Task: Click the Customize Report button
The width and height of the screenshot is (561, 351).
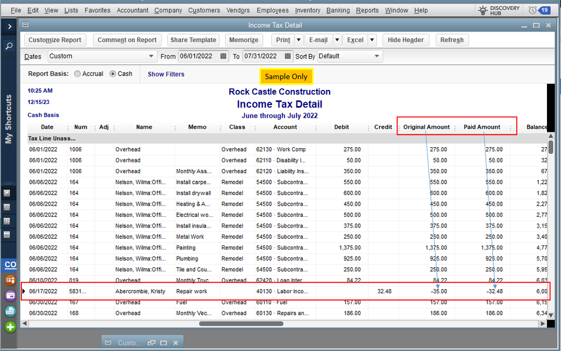Action: pos(55,40)
